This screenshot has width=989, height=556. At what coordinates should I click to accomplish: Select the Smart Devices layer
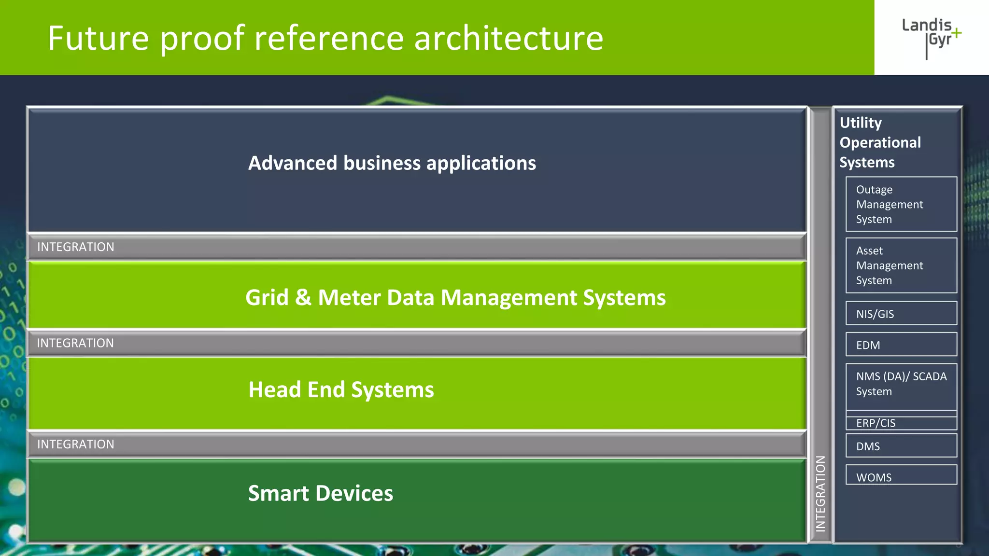pyautogui.click(x=417, y=500)
